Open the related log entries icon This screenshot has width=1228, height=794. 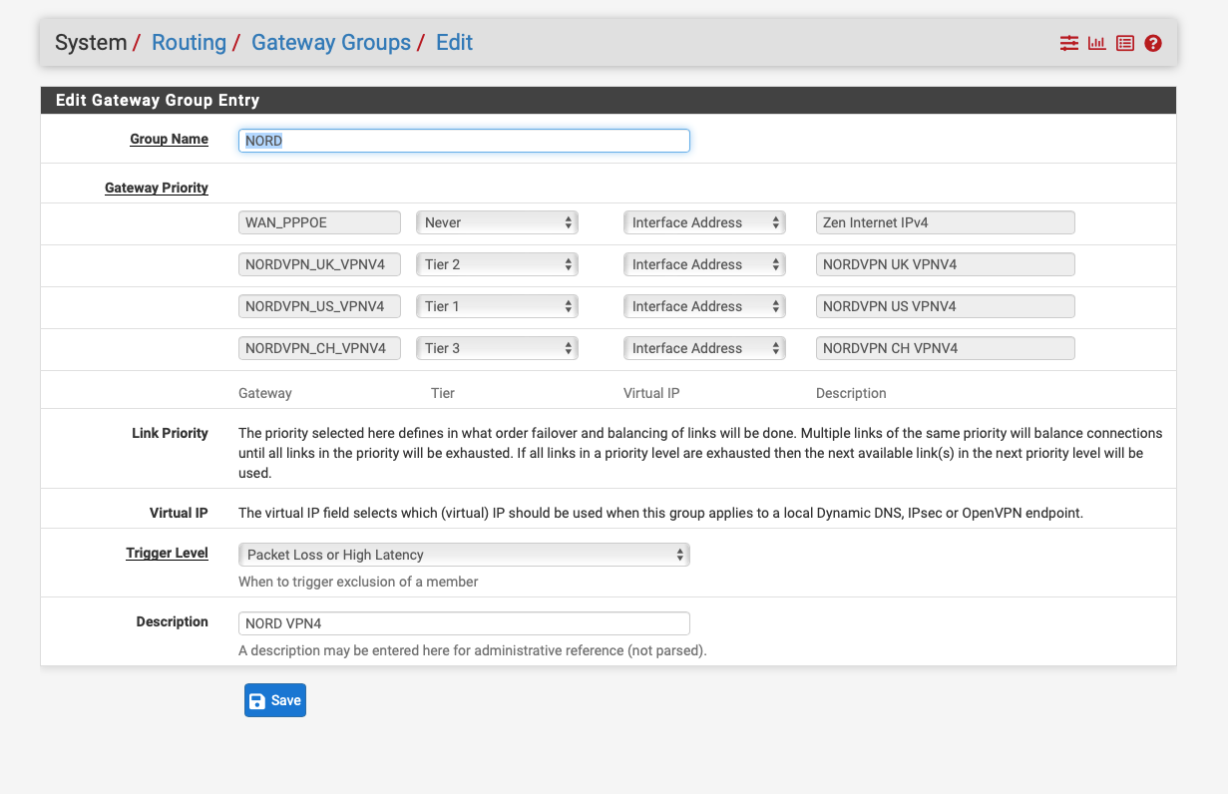coord(1125,43)
